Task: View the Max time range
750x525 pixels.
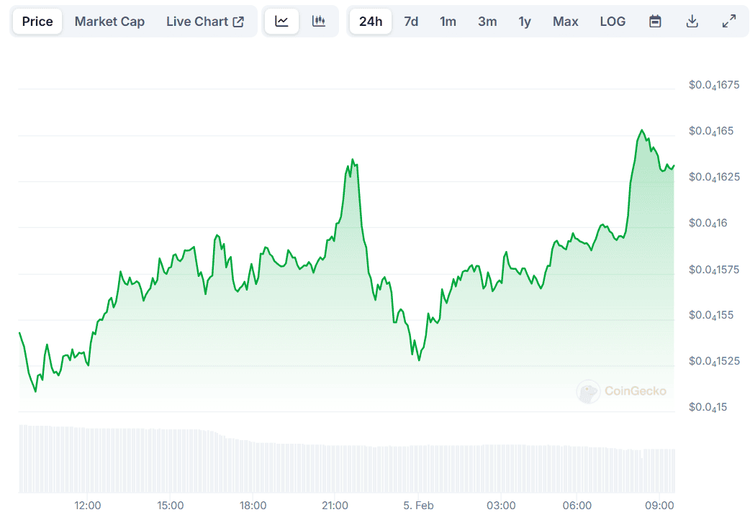Action: coord(565,22)
